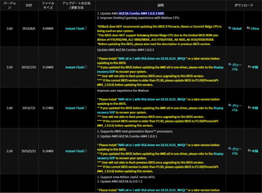The image size is (262, 193).
Task: Click the 日付 column header
Action: tap(29, 5)
